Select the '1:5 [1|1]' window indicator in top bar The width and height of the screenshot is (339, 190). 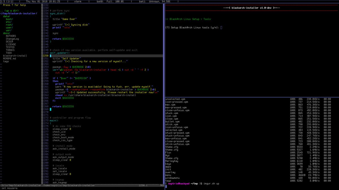tap(8, 2)
